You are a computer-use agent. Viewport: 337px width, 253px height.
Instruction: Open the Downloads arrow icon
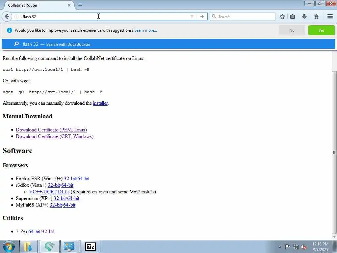pyautogui.click(x=304, y=16)
